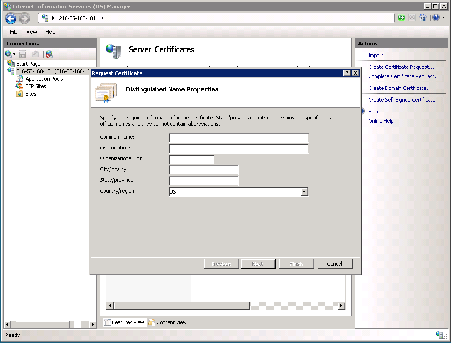Click the certificates list horizontal scrollbar thumb
Image resolution: width=451 pixels, height=343 pixels.
182,306
